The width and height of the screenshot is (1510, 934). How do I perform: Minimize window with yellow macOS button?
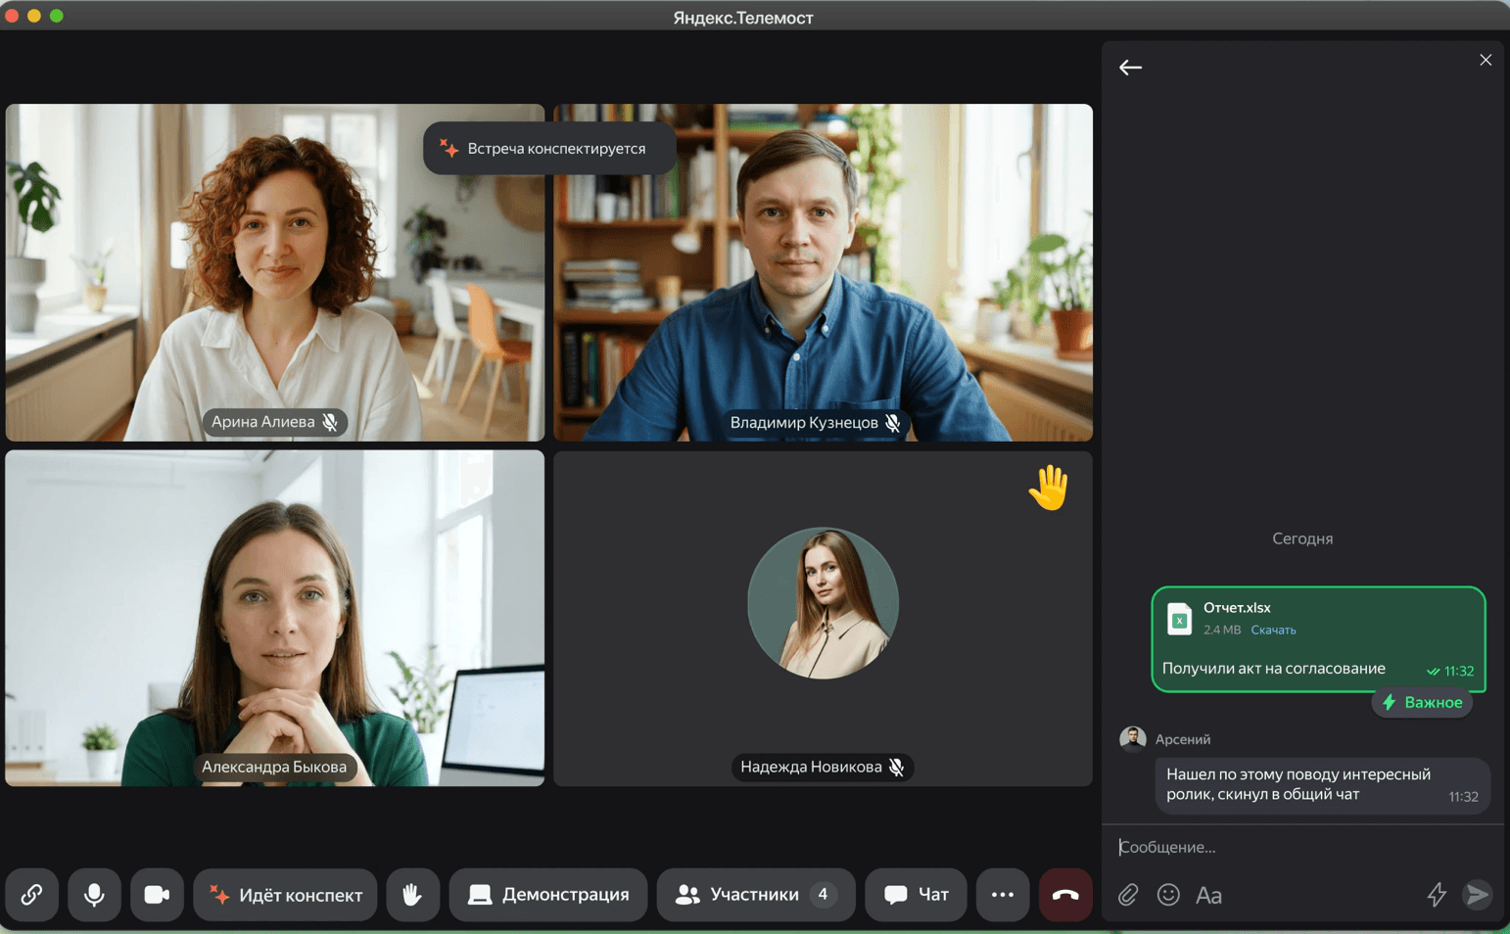34,16
